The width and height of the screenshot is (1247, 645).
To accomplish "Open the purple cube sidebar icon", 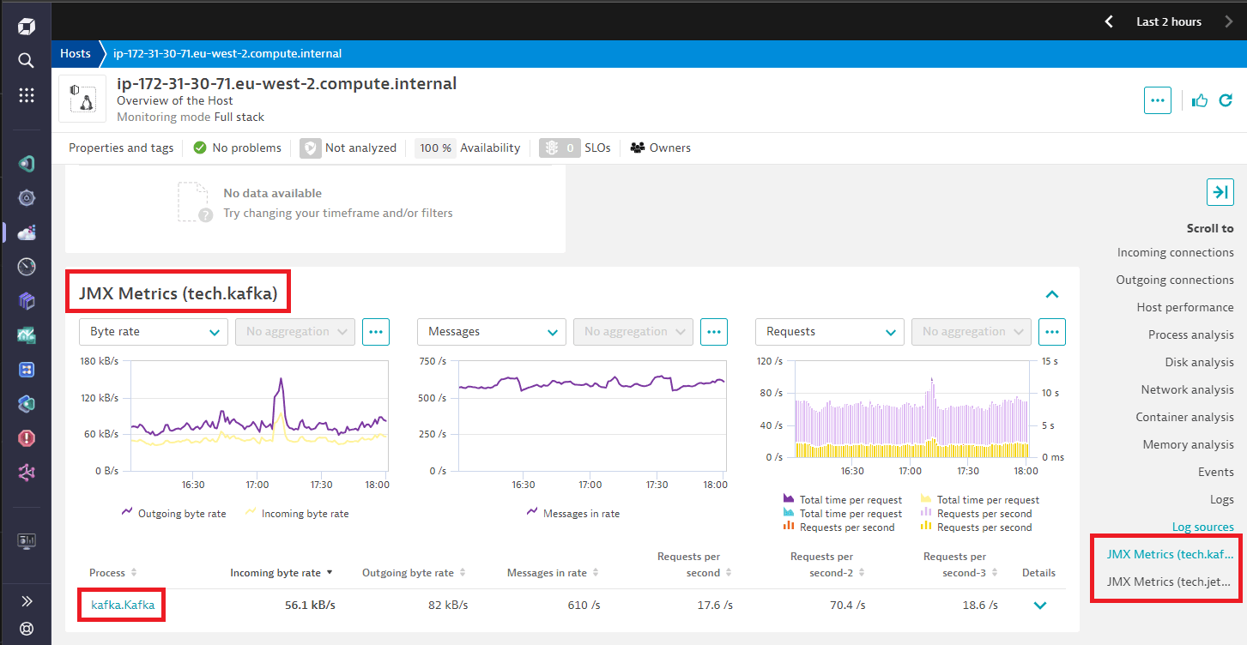I will [26, 301].
